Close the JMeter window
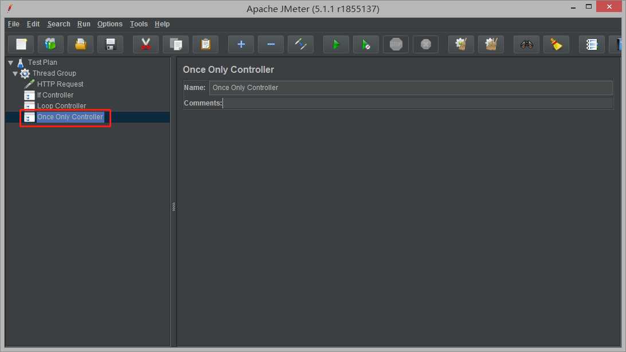Image resolution: width=626 pixels, height=352 pixels. pos(609,7)
